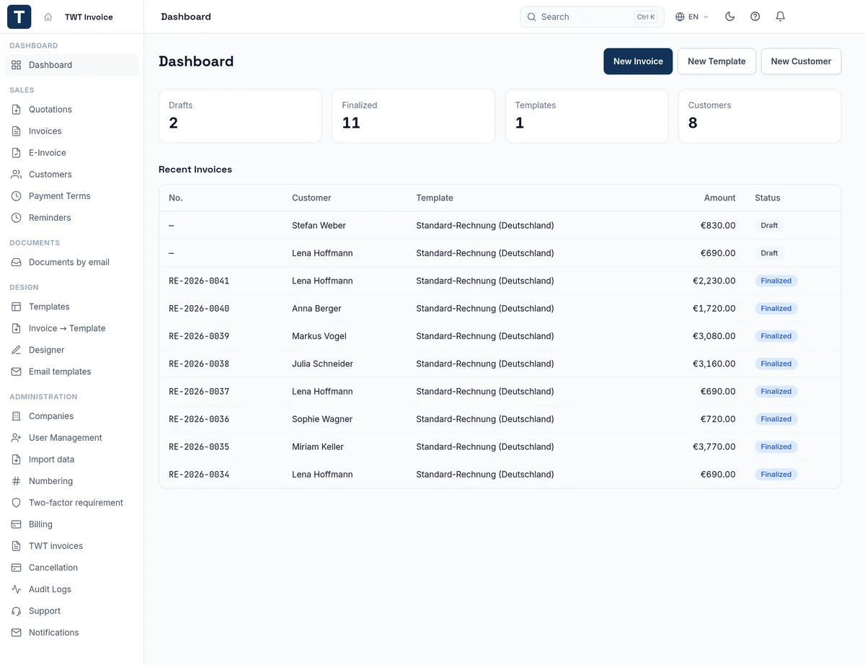Click the Import data icon

pyautogui.click(x=17, y=459)
